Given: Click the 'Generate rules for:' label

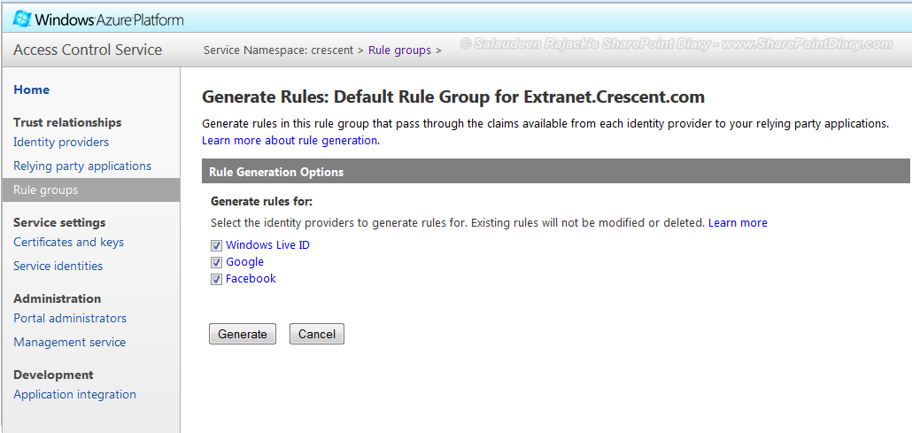Looking at the screenshot, I should 262,202.
